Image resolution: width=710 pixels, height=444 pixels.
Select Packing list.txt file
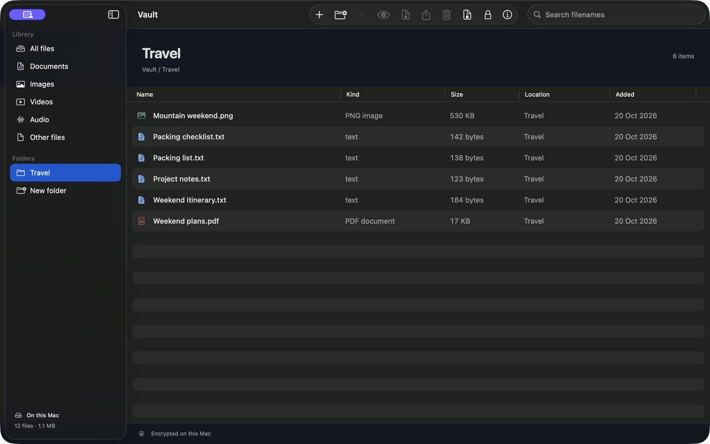418,158
